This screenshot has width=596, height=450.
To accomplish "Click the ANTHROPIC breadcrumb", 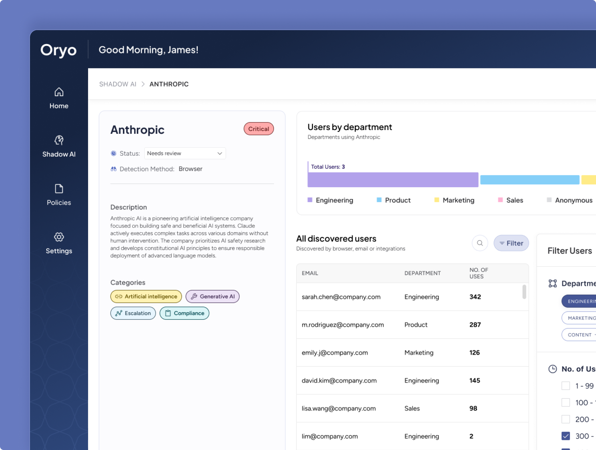I will point(169,84).
